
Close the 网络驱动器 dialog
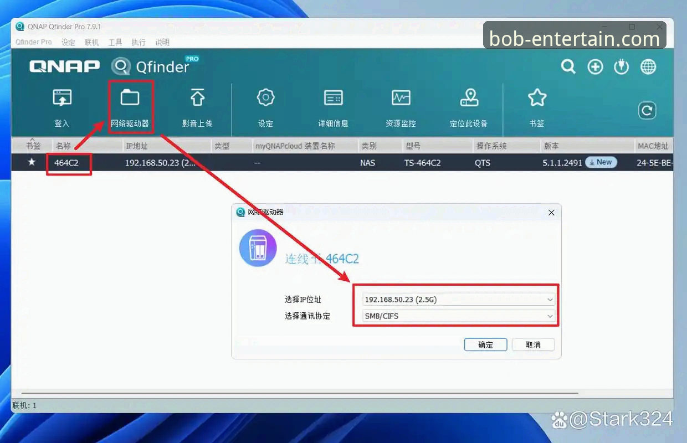coord(551,213)
